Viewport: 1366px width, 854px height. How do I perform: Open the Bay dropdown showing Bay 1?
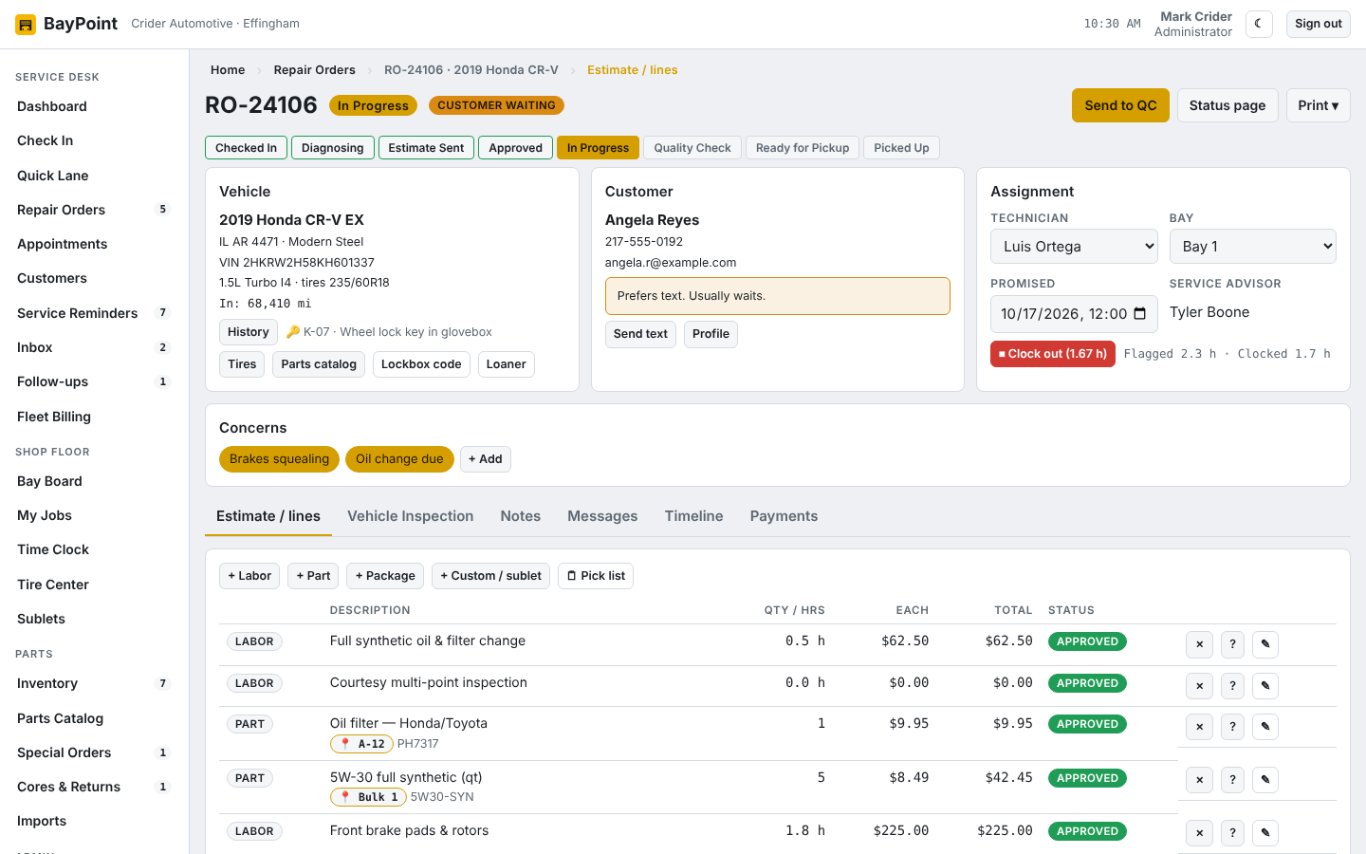1253,247
